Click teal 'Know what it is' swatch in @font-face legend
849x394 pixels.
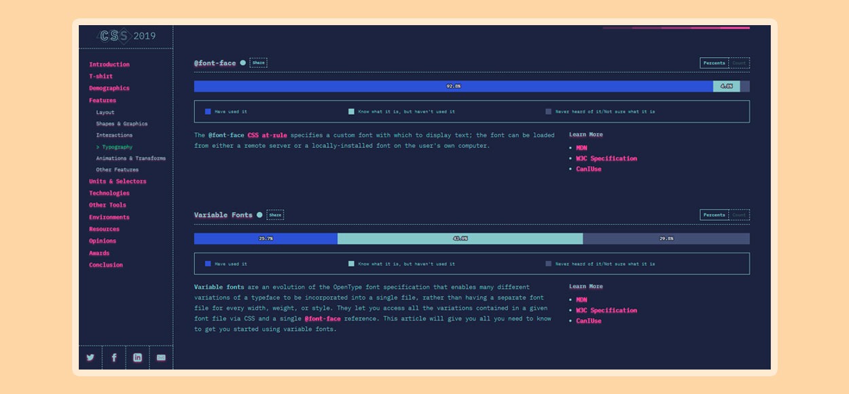(x=351, y=111)
